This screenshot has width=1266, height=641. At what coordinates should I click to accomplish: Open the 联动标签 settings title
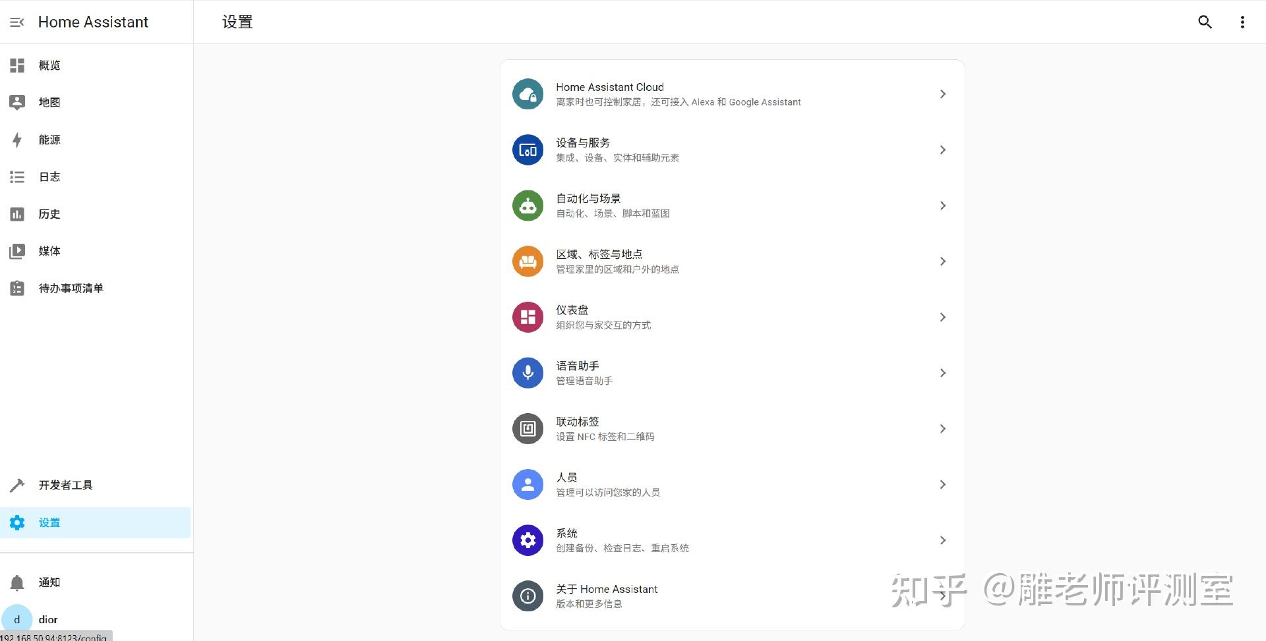578,422
